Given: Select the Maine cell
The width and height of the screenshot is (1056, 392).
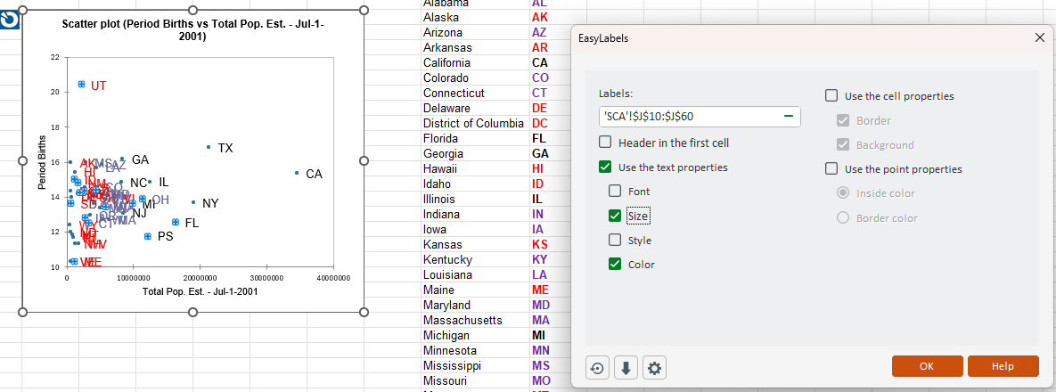Looking at the screenshot, I should tap(474, 290).
